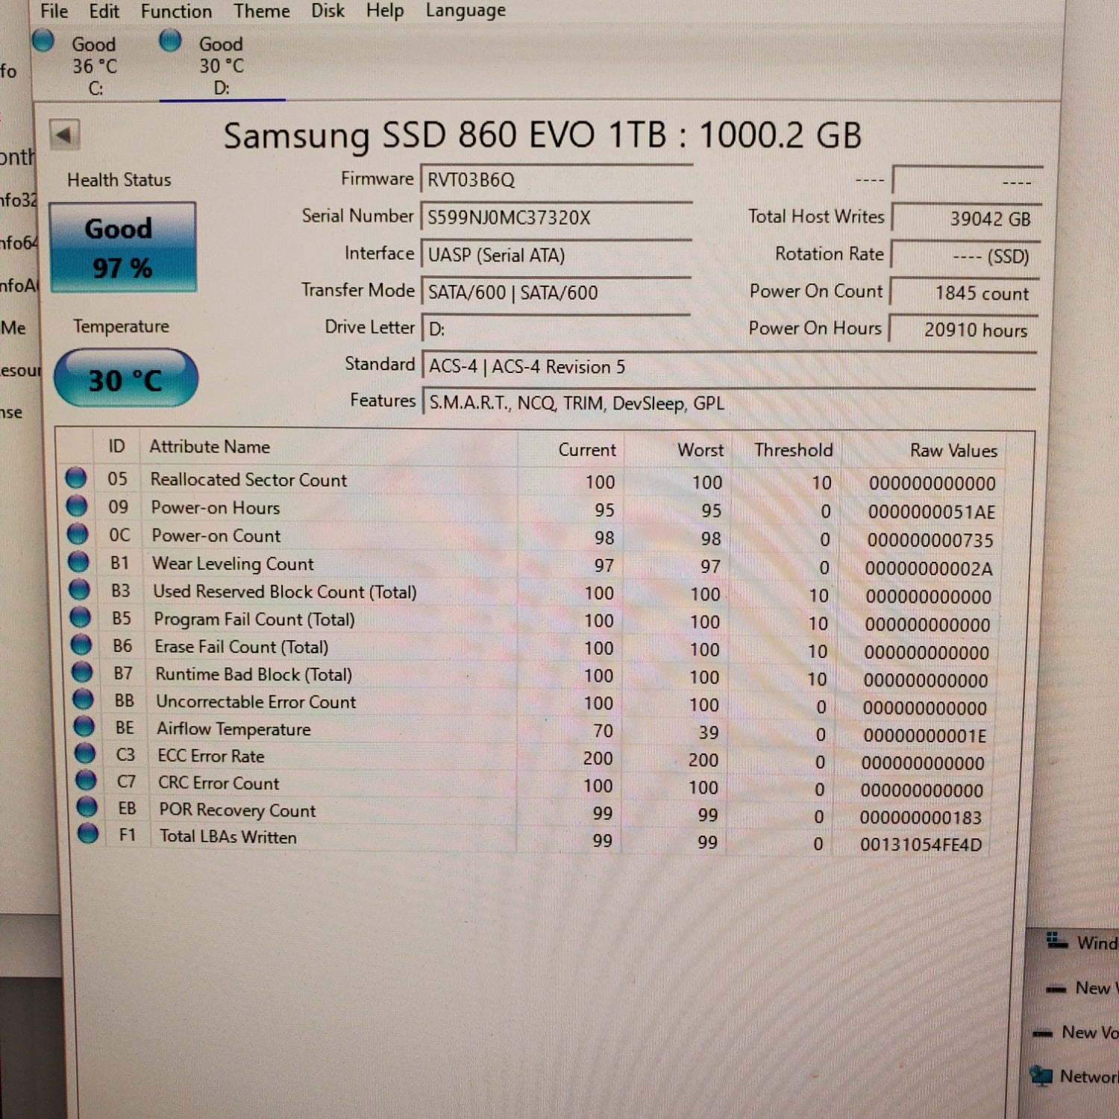Select the Airflow Temperature attribute text

tap(233, 729)
